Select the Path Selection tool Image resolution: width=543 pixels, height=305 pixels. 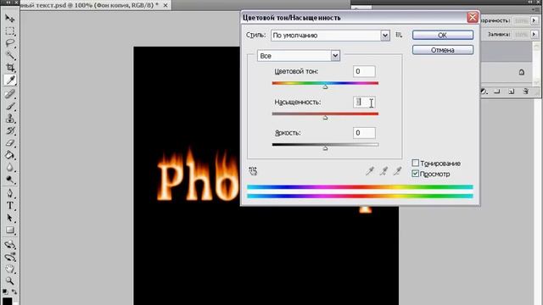click(x=9, y=219)
